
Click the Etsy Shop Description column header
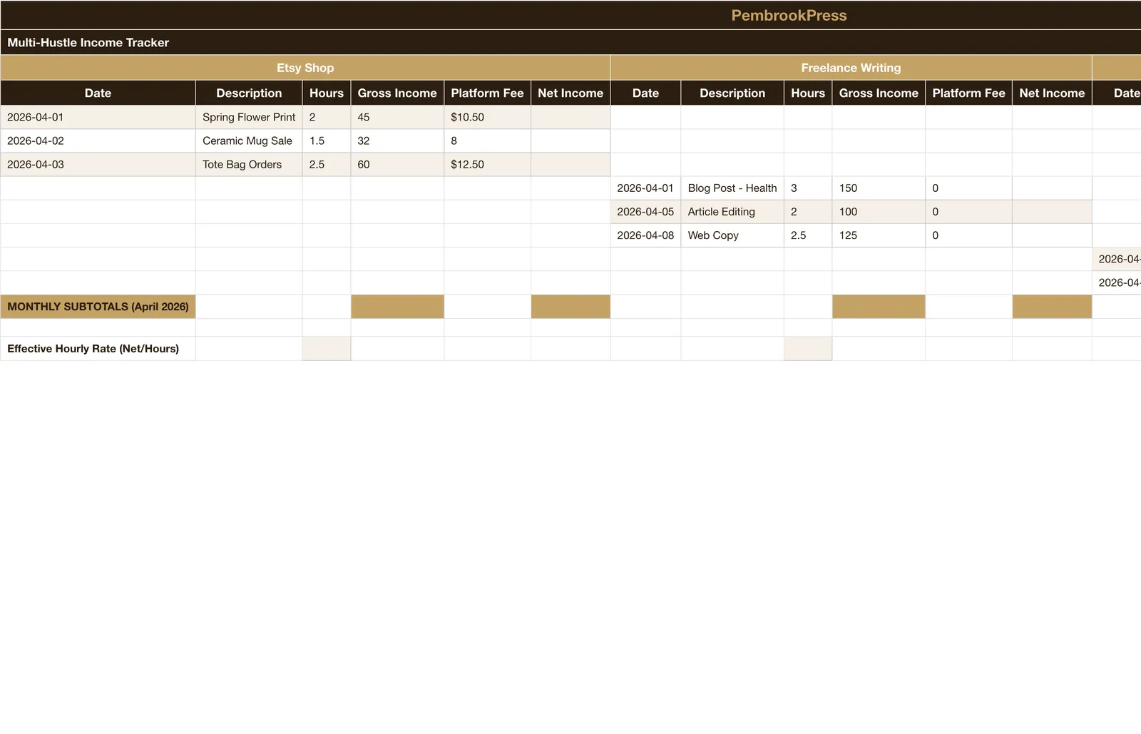click(x=249, y=93)
